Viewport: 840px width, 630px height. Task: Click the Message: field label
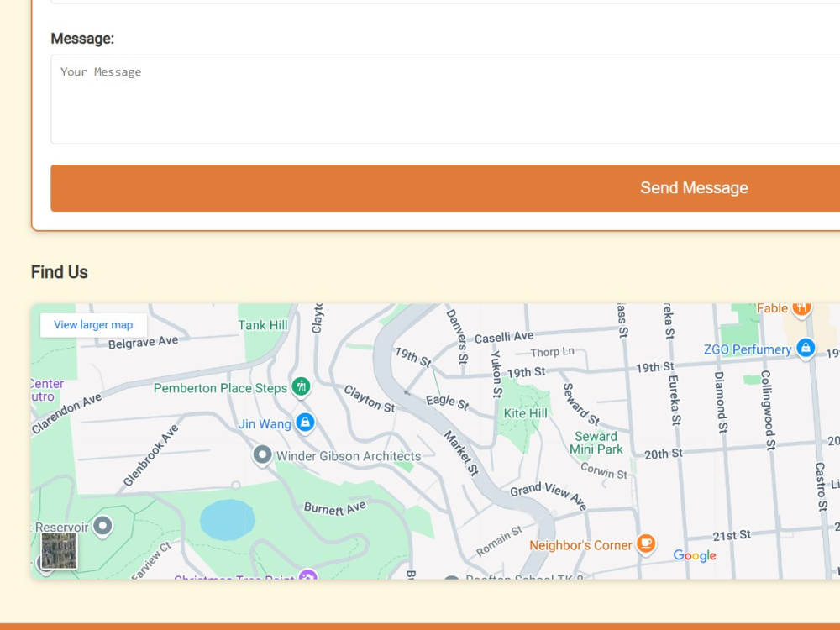click(82, 39)
